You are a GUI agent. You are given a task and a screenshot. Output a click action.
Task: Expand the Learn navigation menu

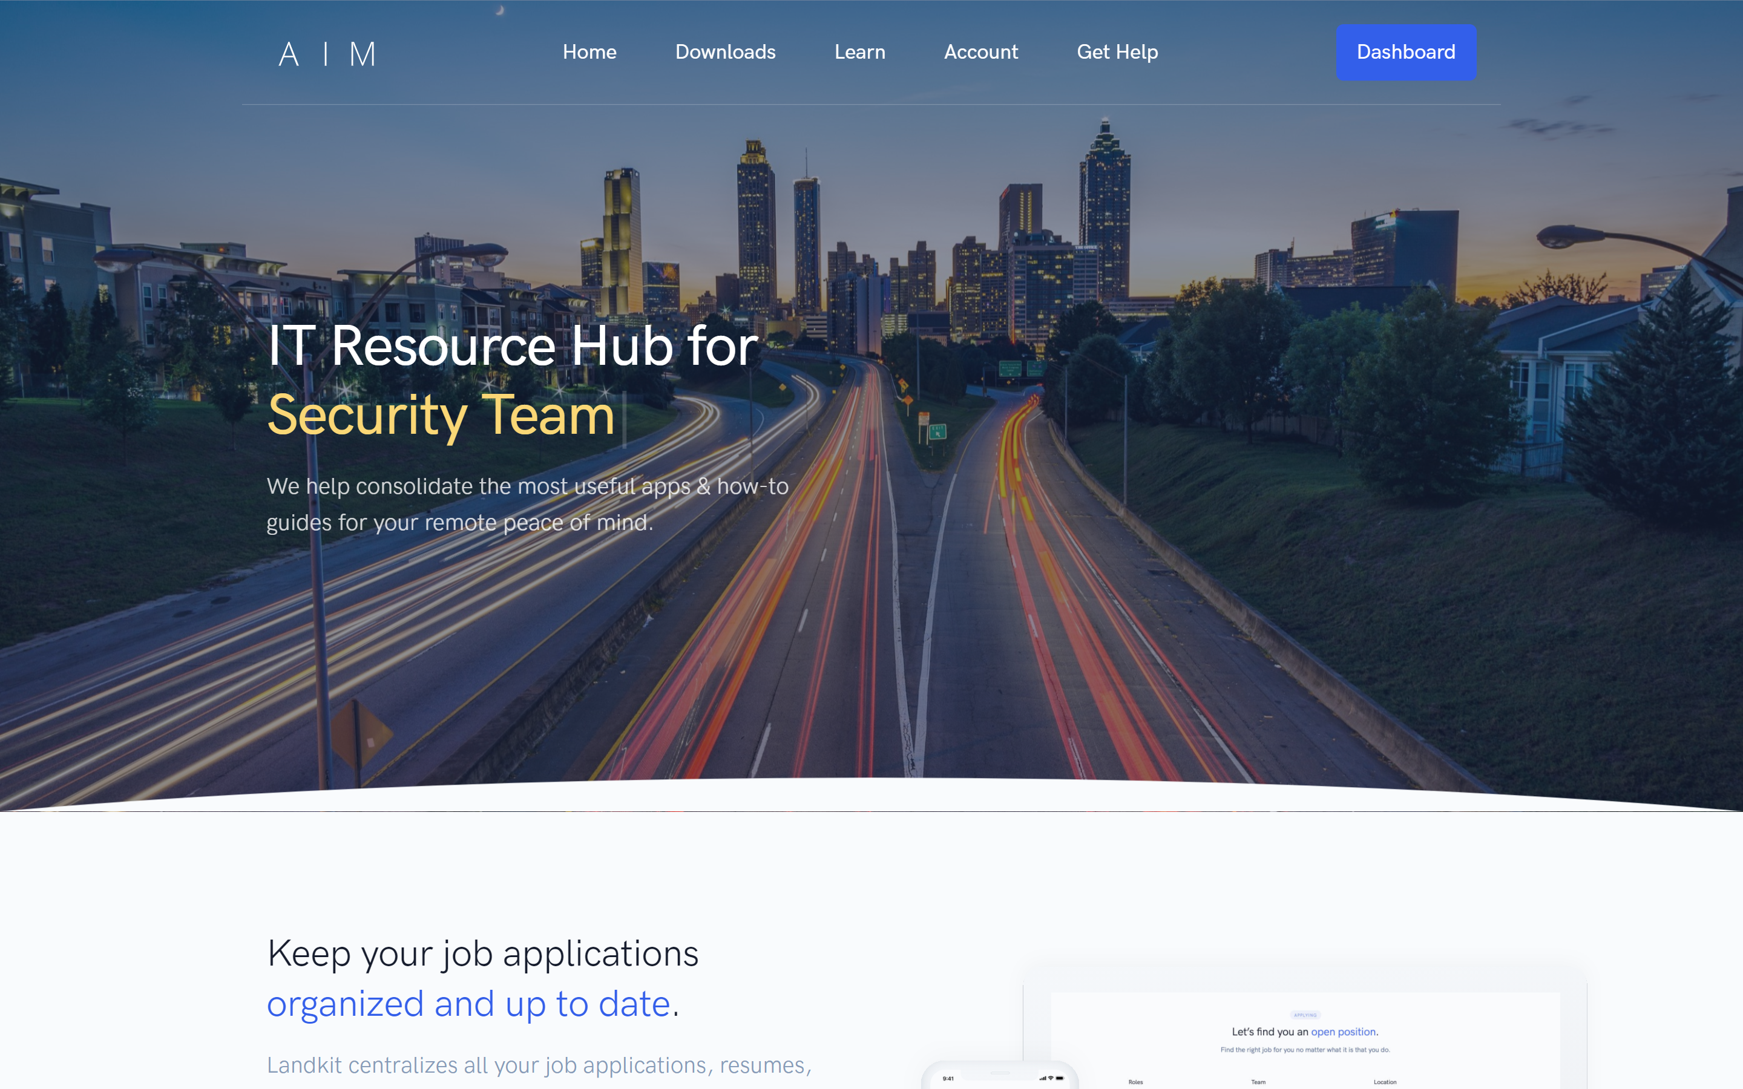click(x=859, y=52)
